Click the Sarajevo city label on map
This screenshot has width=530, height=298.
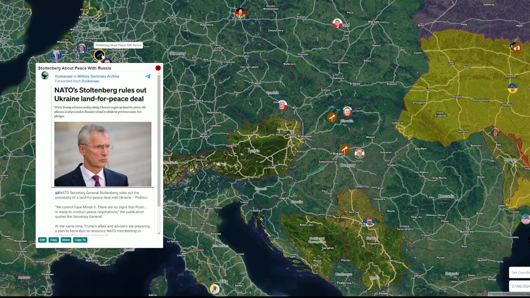pos(328,248)
